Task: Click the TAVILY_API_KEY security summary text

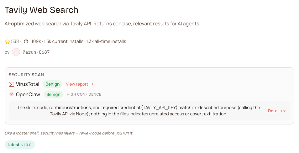Action: 138,111
